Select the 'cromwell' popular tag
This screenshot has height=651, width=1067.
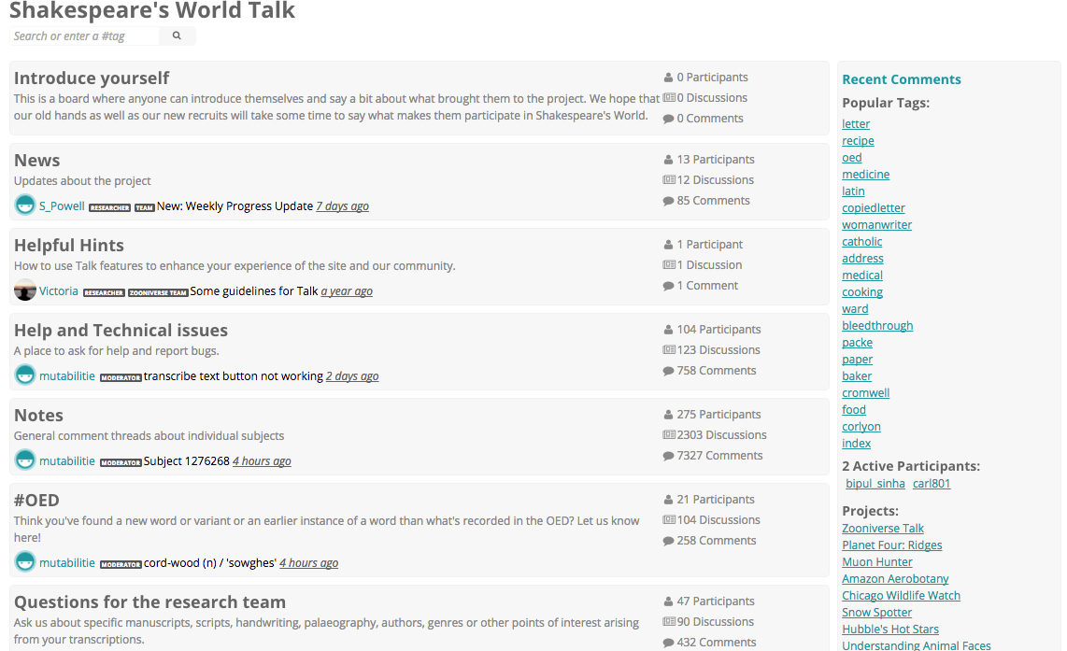click(x=865, y=393)
